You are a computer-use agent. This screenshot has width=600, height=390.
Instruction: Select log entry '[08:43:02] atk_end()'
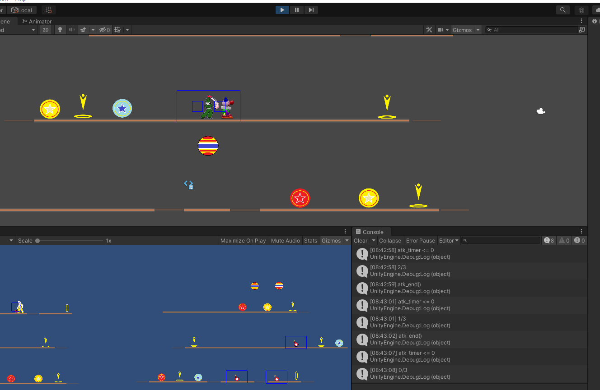[469, 340]
